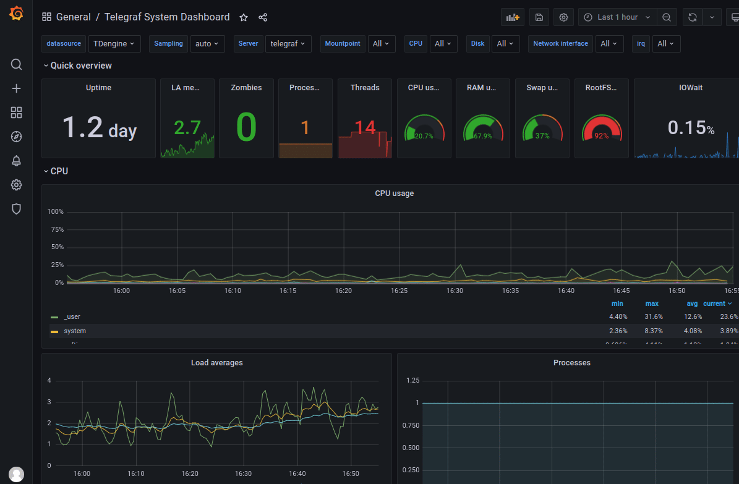Screen dimensions: 739x484
Task: Open the Server telegraf variable dropdown
Action: pyautogui.click(x=288, y=43)
